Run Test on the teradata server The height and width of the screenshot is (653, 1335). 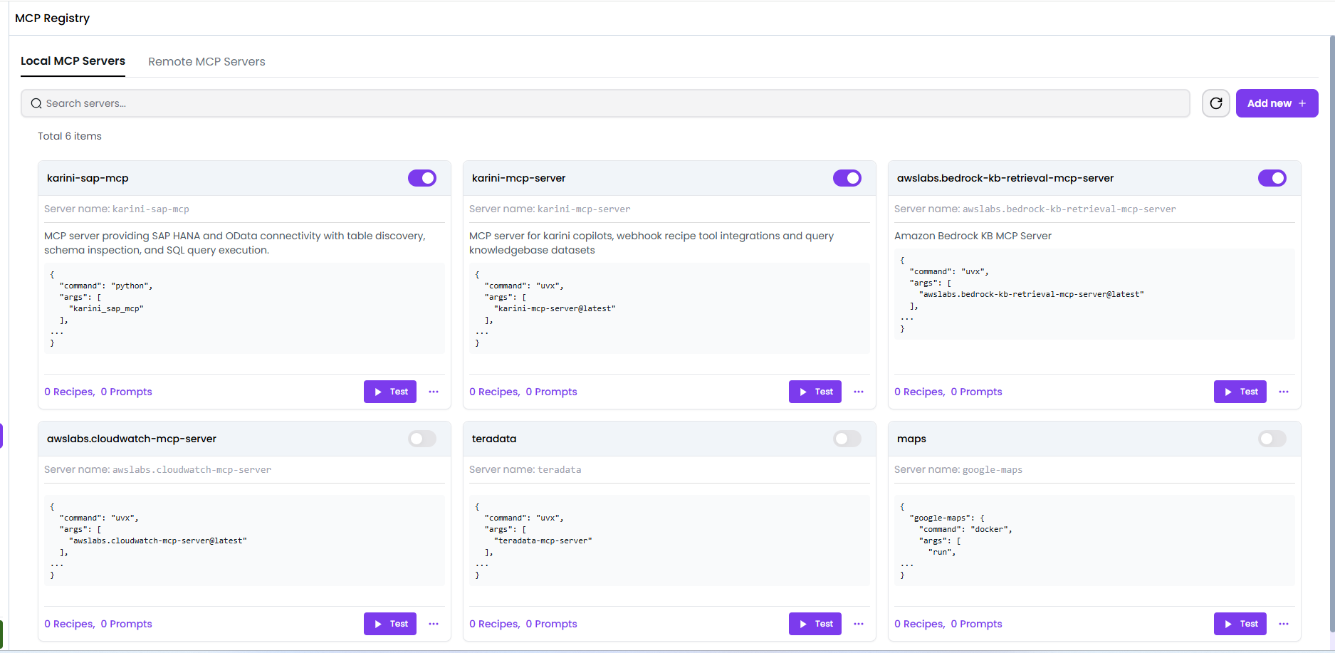[815, 623]
